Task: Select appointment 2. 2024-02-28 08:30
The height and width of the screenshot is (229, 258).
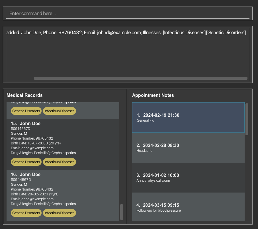Action: point(188,148)
